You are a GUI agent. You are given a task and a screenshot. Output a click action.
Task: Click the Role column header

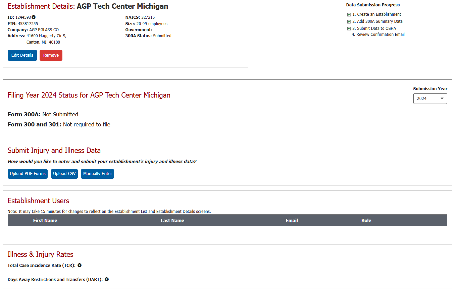pos(366,220)
